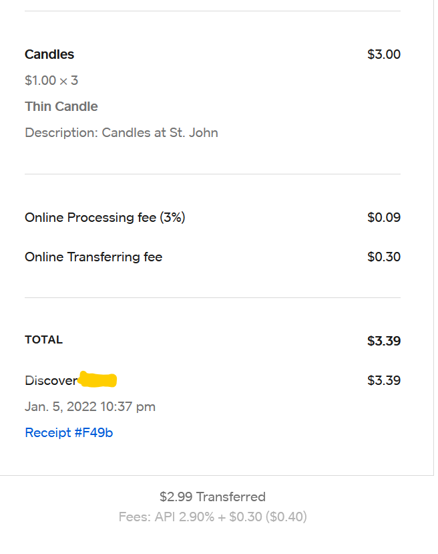Click the Thin Candle variant name
Viewport: 438px width, 554px height.
coord(61,106)
